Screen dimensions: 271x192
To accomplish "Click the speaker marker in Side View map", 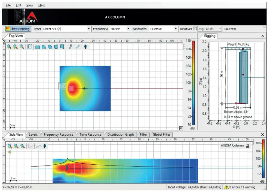I will (x=67, y=168).
